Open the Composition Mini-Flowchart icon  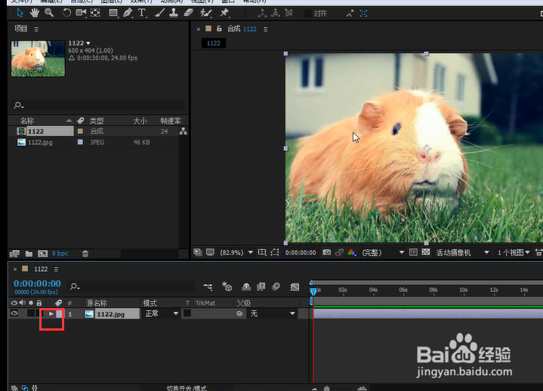click(208, 287)
